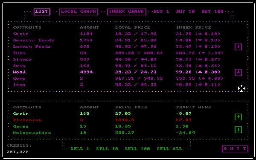
Task: Click market list scroll up arrow
Action: click(238, 47)
